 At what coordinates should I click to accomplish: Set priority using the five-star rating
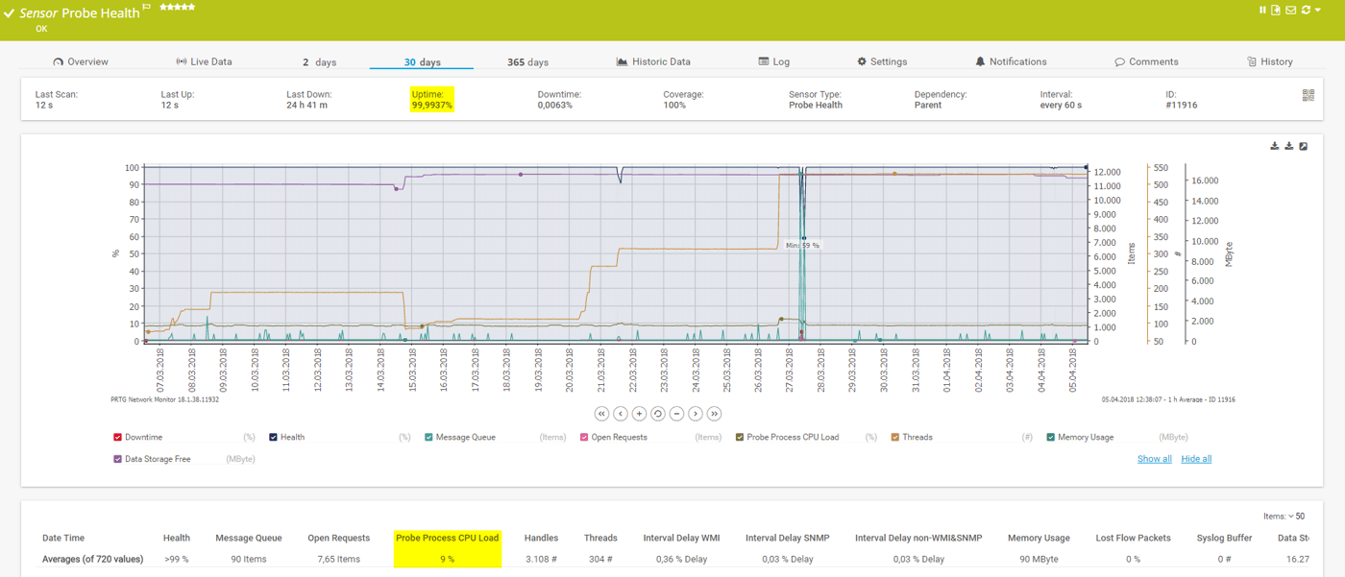click(x=178, y=8)
